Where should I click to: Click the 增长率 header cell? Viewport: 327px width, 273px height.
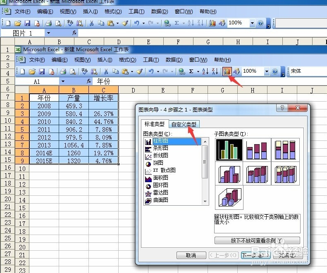click(x=103, y=98)
